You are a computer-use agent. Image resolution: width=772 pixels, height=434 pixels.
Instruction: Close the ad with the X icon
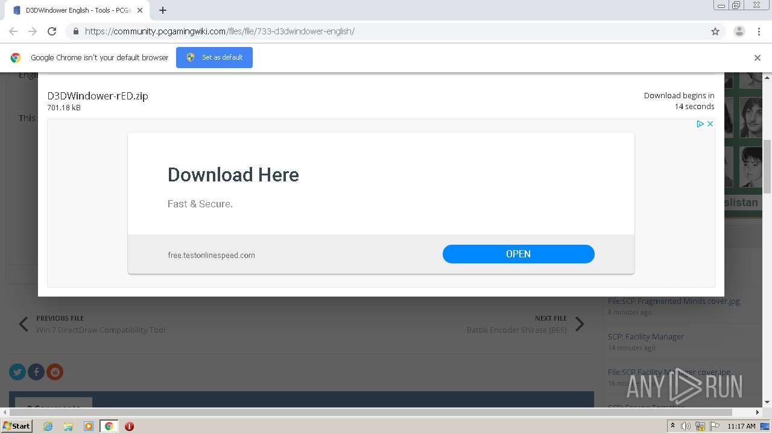click(x=710, y=124)
